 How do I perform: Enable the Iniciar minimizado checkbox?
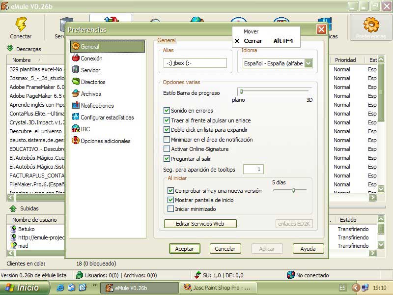[x=170, y=208]
